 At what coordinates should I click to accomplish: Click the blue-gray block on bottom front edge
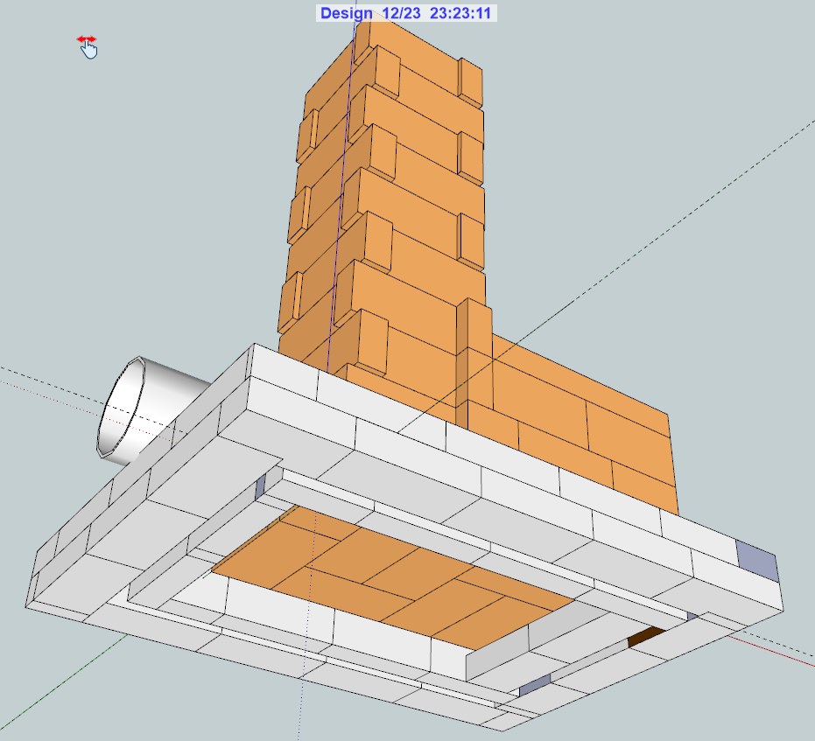pyautogui.click(x=535, y=686)
